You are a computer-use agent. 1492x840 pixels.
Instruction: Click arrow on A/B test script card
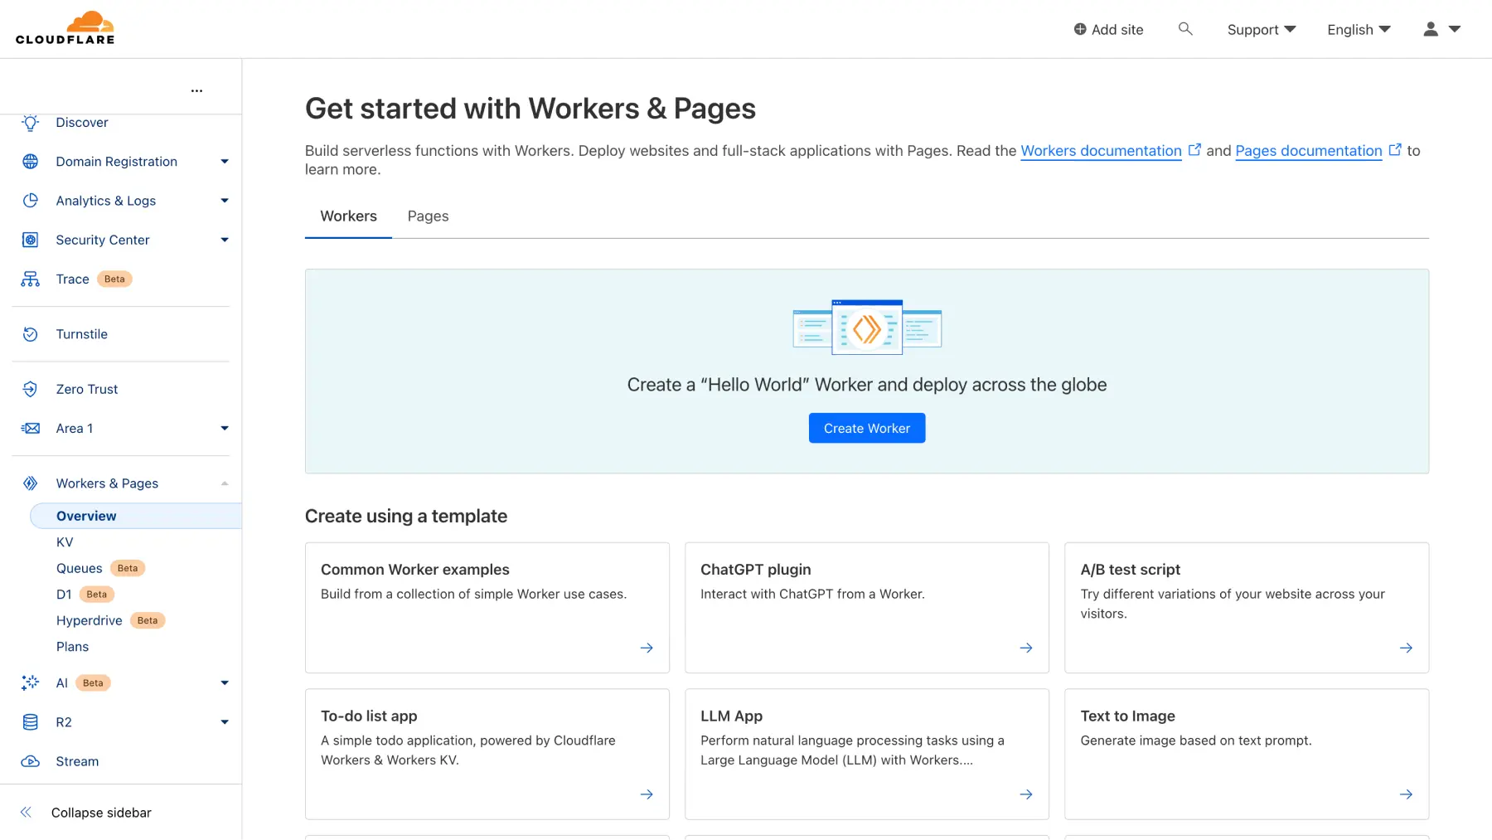[x=1406, y=648]
